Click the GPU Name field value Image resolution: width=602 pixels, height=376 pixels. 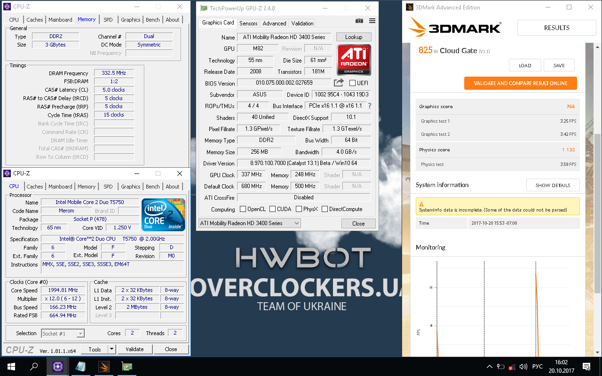(x=284, y=37)
